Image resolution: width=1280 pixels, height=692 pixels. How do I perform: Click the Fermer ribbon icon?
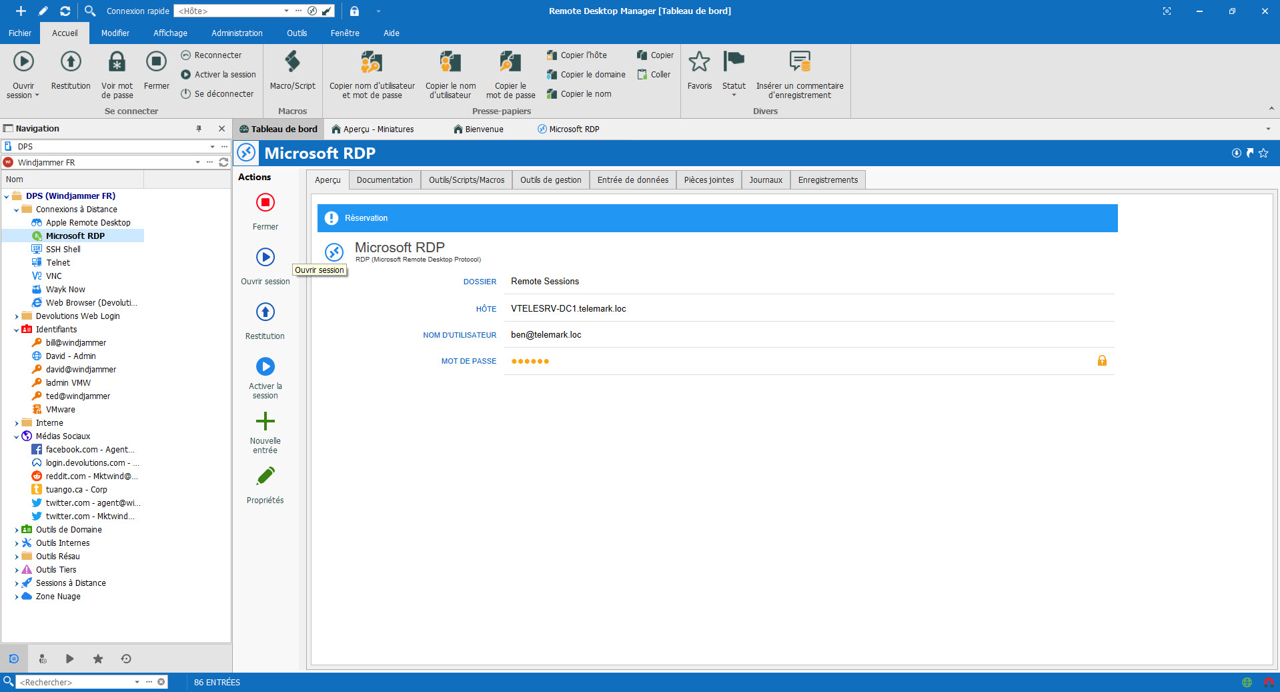[156, 62]
